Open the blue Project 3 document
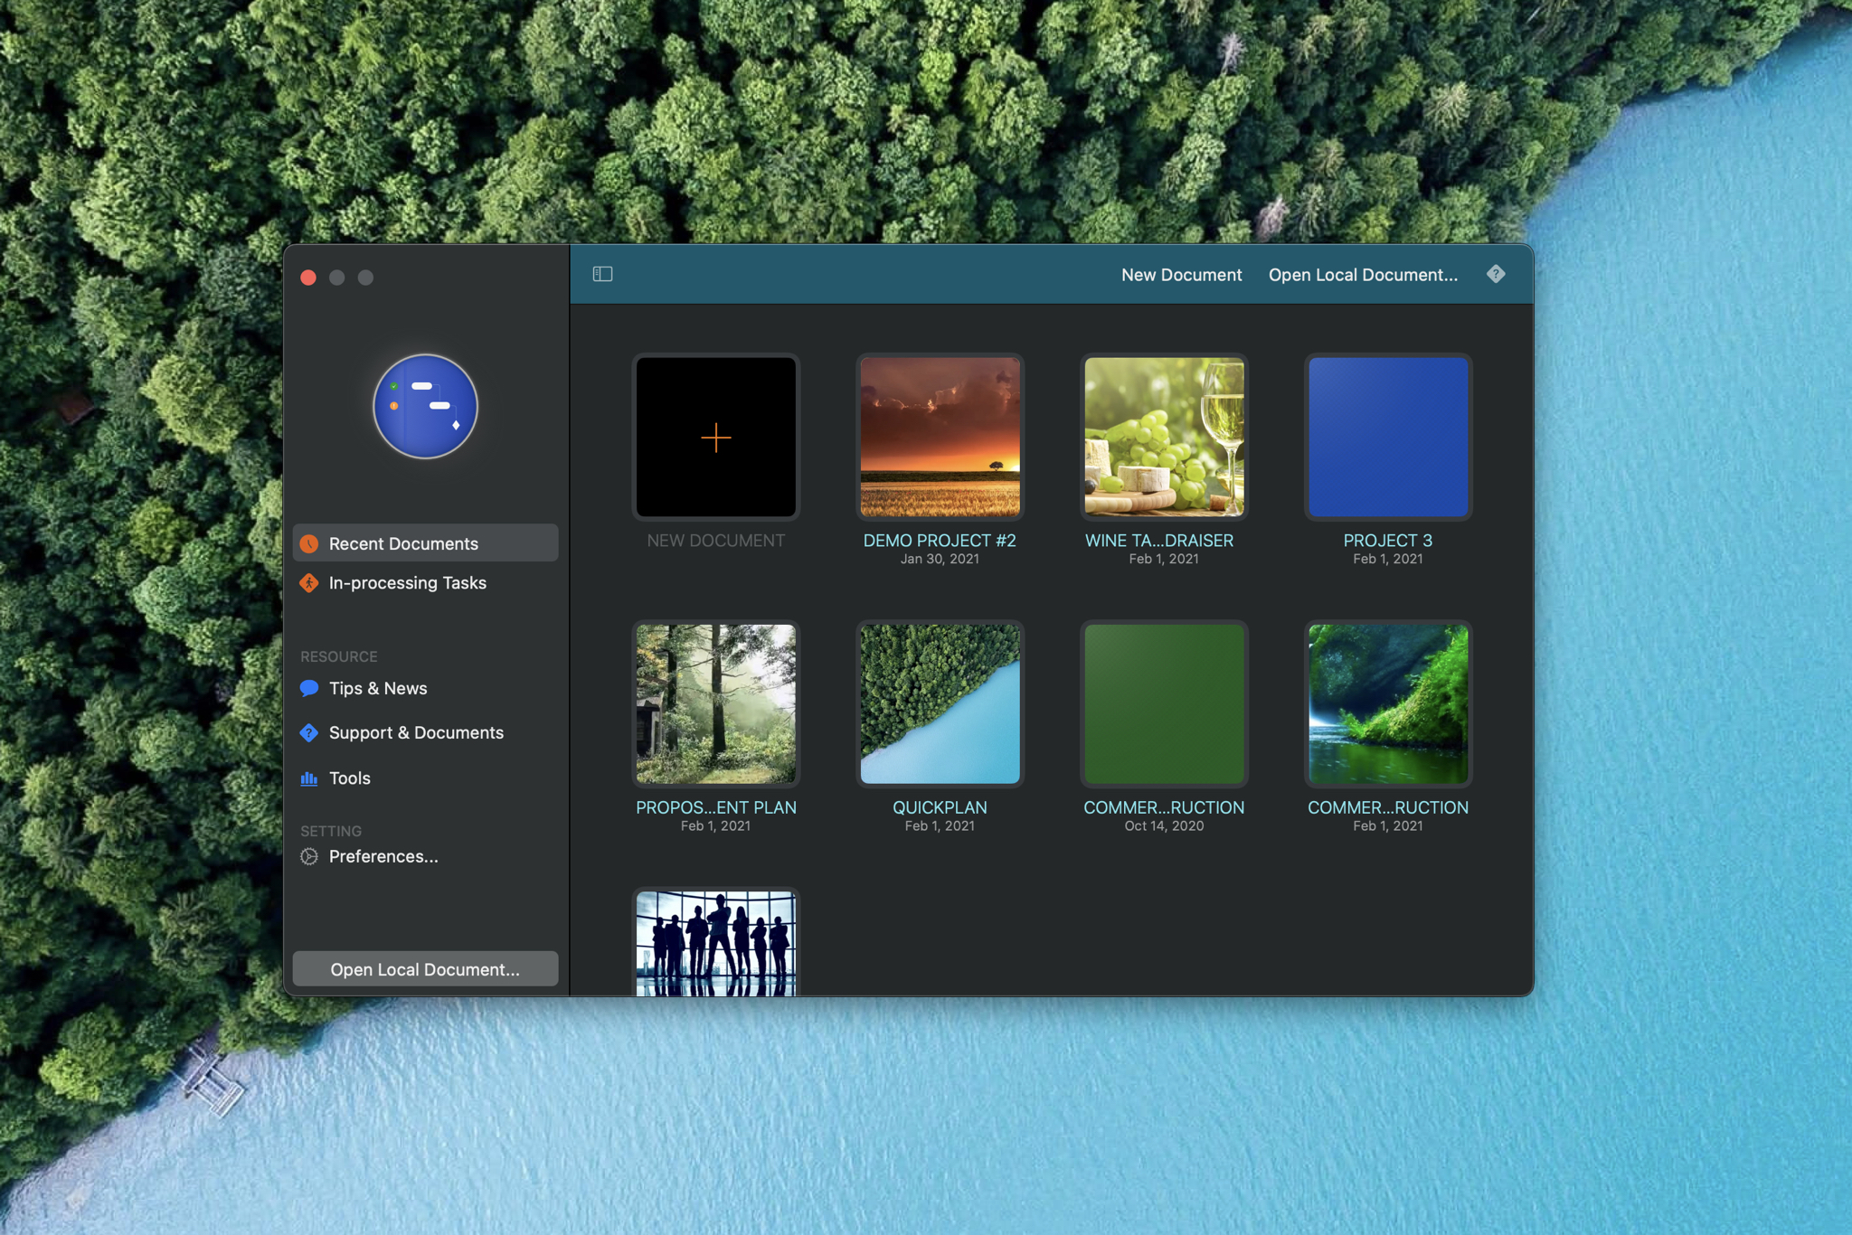 1388,438
